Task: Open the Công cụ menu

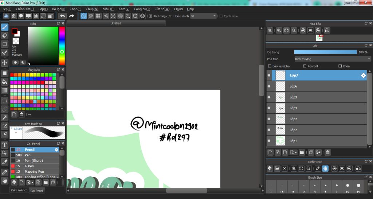Action: (x=142, y=9)
